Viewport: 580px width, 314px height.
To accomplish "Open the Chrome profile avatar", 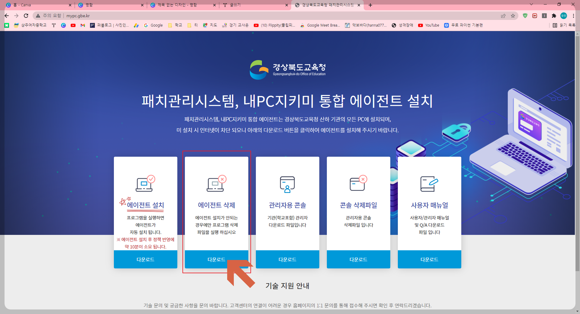I will [563, 16].
